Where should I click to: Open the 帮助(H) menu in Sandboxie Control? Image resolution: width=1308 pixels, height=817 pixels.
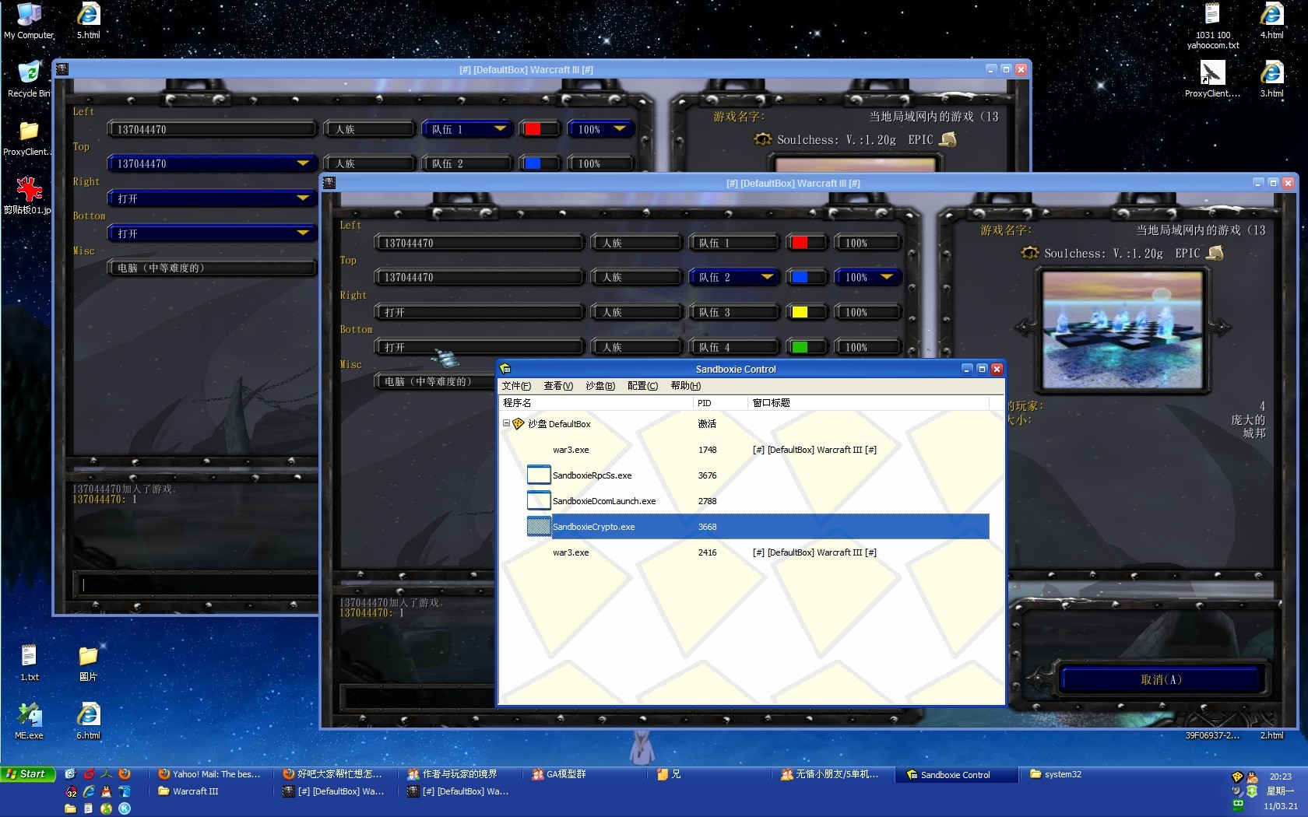point(686,386)
